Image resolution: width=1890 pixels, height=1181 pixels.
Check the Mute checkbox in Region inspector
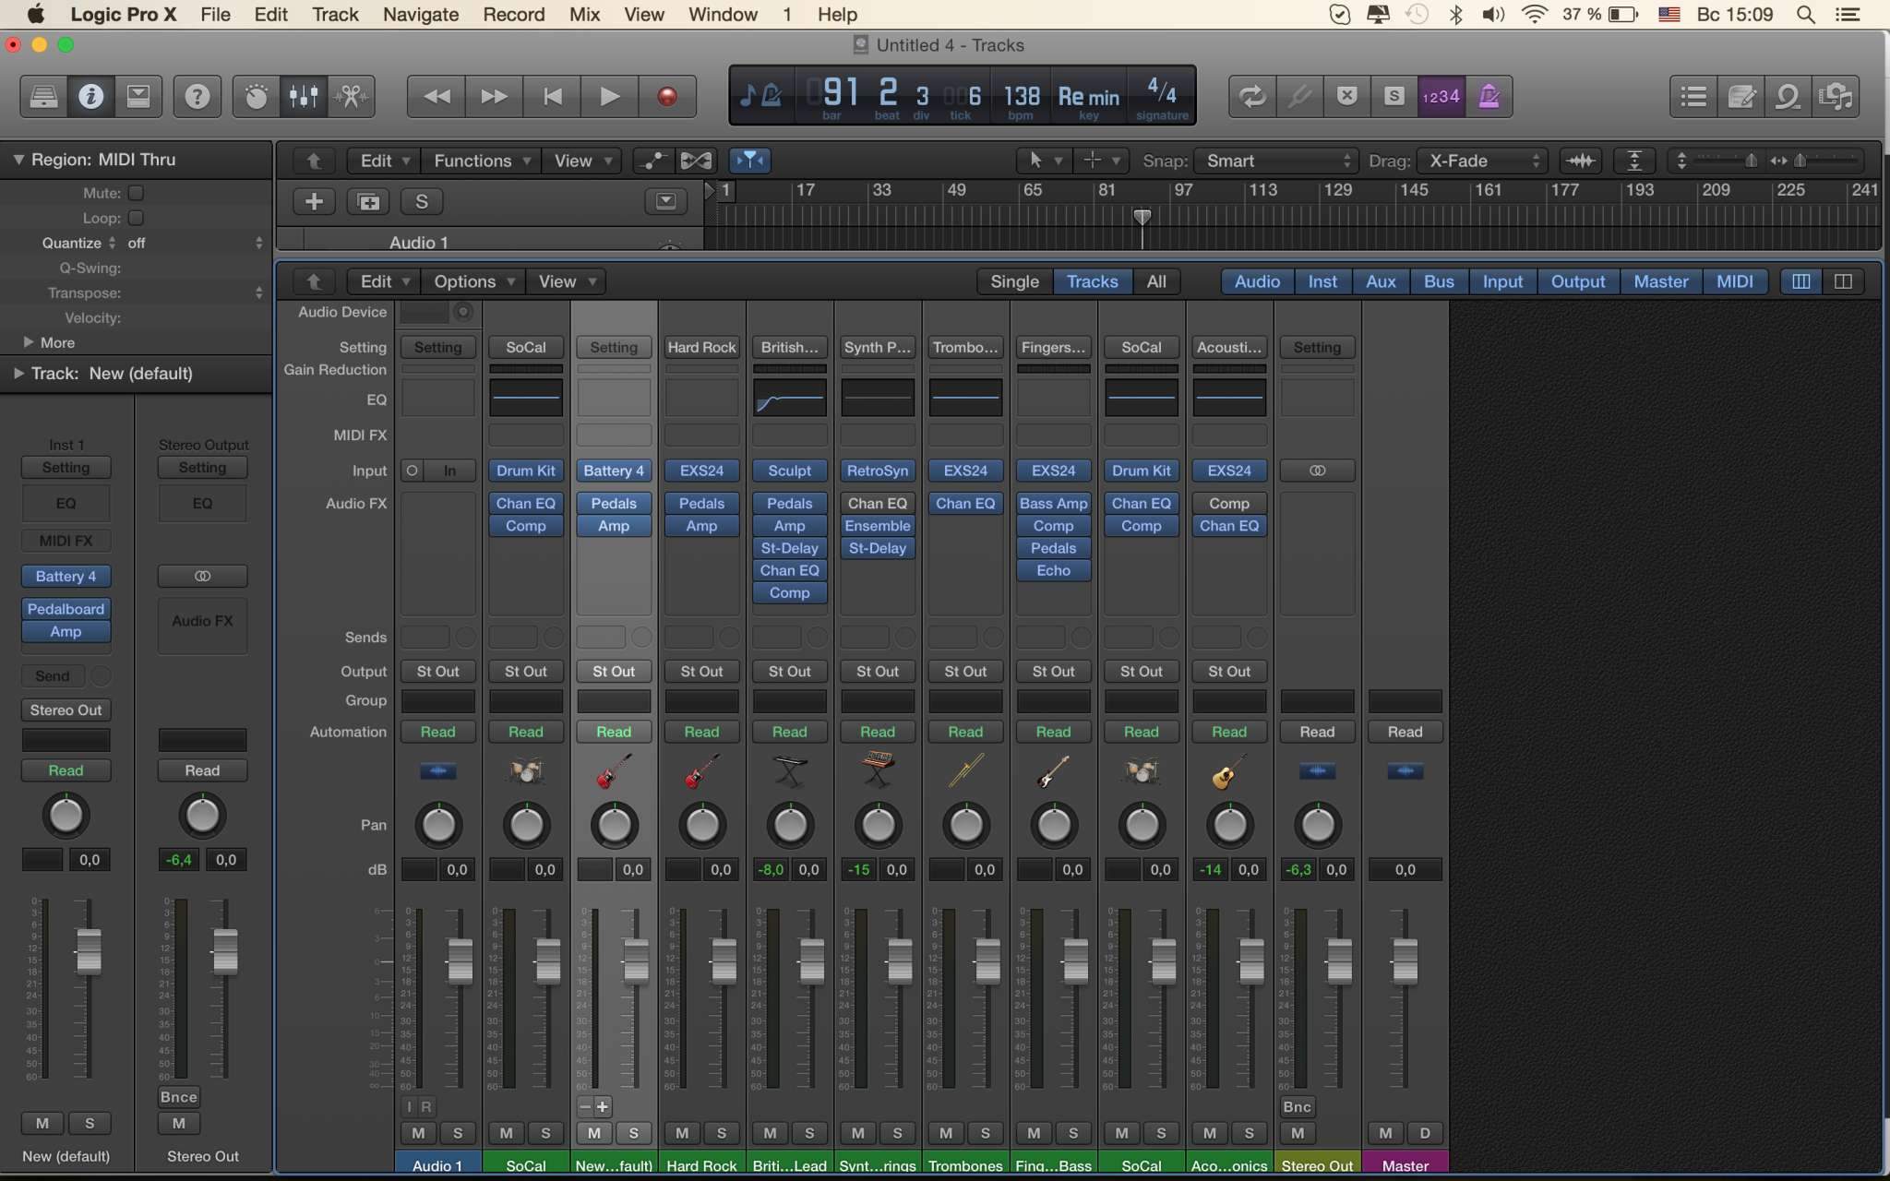(x=136, y=193)
